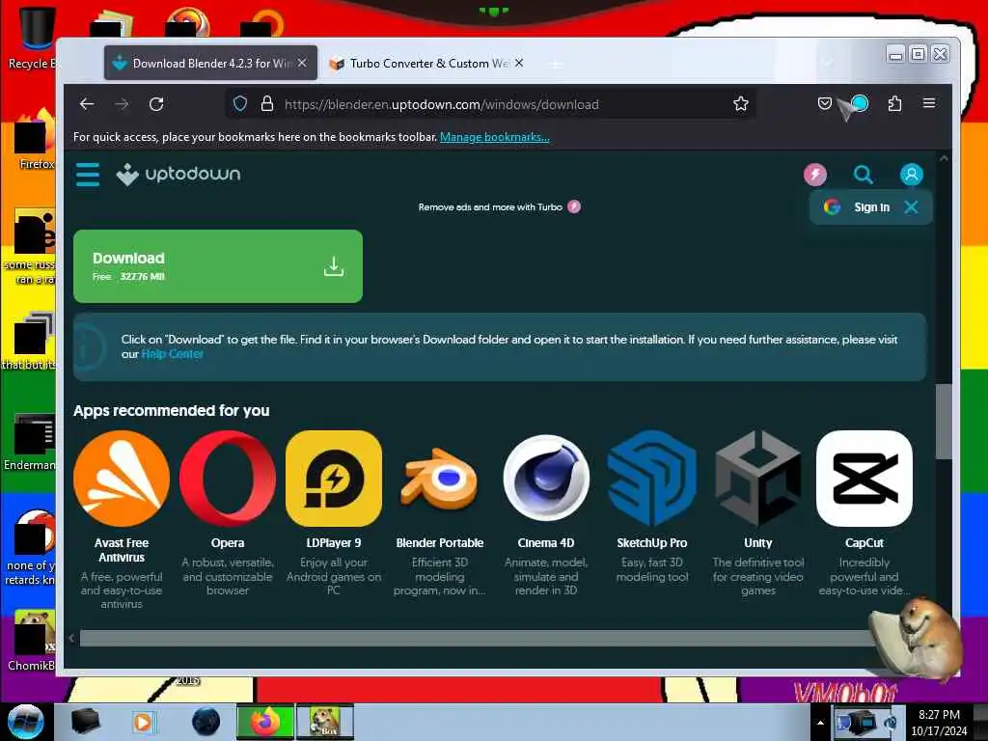This screenshot has width=988, height=741.
Task: Click the Cinema 4D title text
Action: (546, 543)
